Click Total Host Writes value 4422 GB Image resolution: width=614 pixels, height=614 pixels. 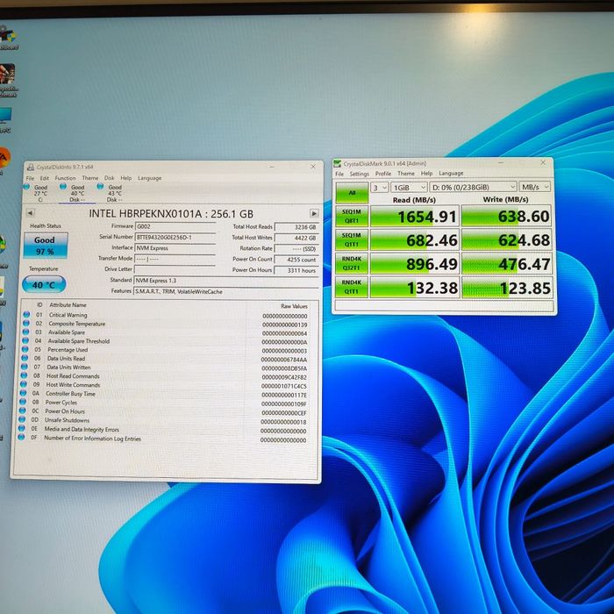pyautogui.click(x=296, y=238)
